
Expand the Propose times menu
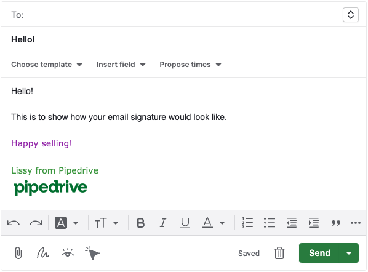tap(190, 65)
